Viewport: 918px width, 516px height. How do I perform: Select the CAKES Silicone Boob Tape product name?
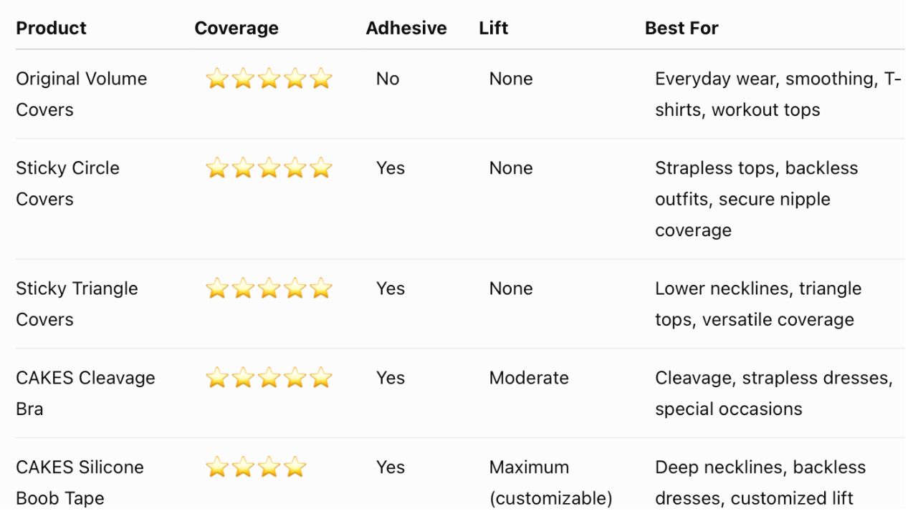tap(80, 482)
